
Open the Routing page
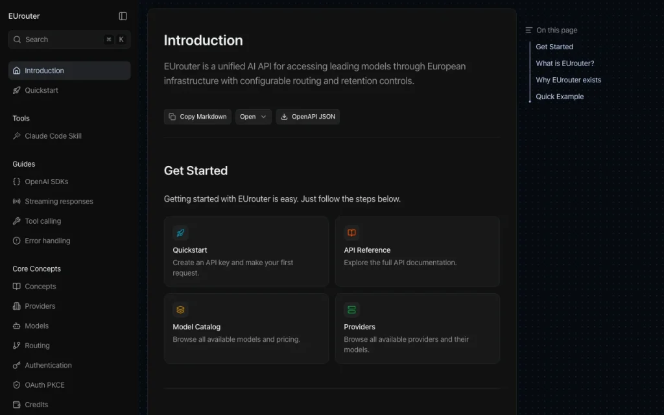pos(69,346)
